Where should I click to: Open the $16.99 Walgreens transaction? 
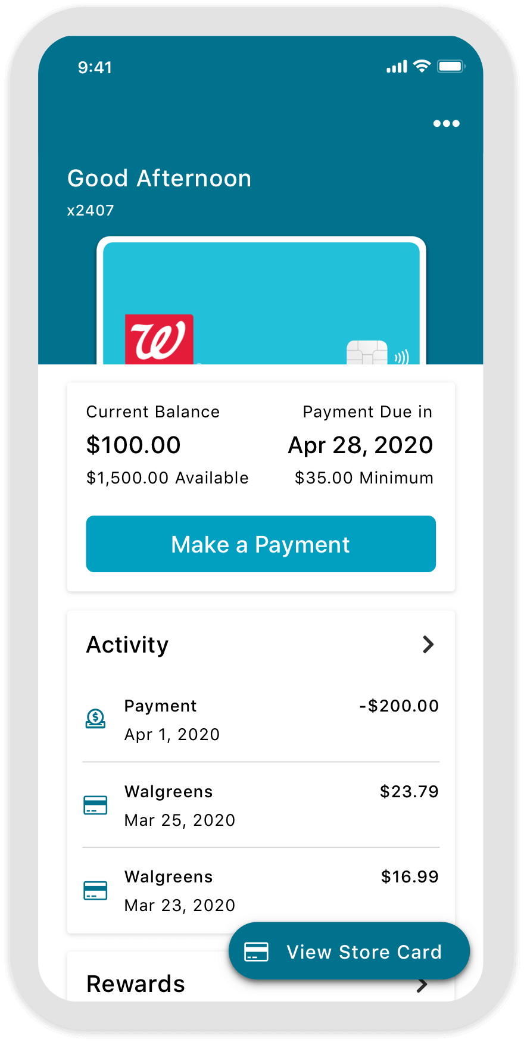click(261, 891)
